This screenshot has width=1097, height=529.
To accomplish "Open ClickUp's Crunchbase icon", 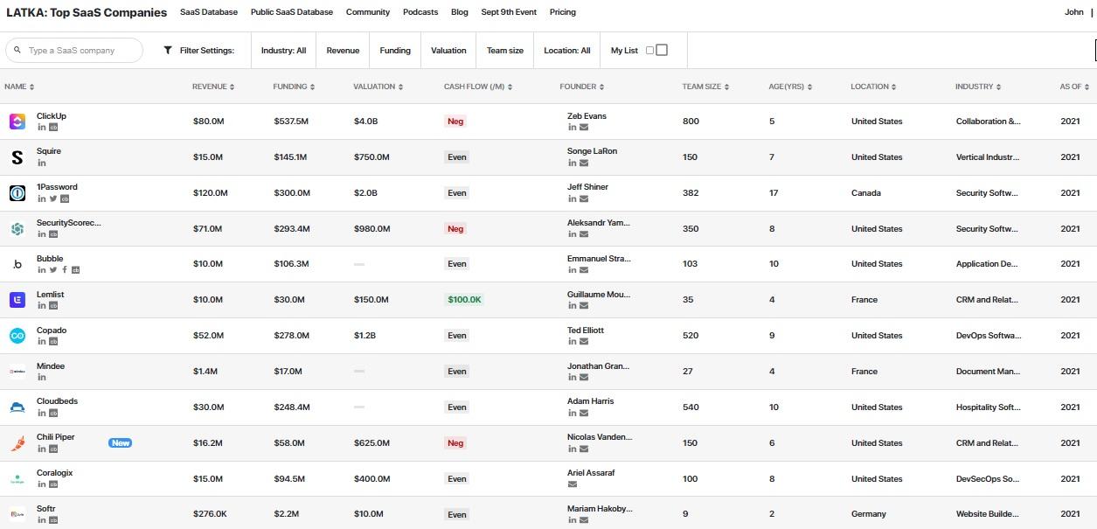I will [53, 128].
